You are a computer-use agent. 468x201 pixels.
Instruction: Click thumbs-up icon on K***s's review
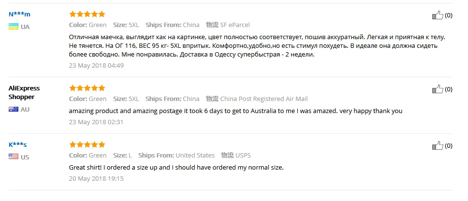437,146
